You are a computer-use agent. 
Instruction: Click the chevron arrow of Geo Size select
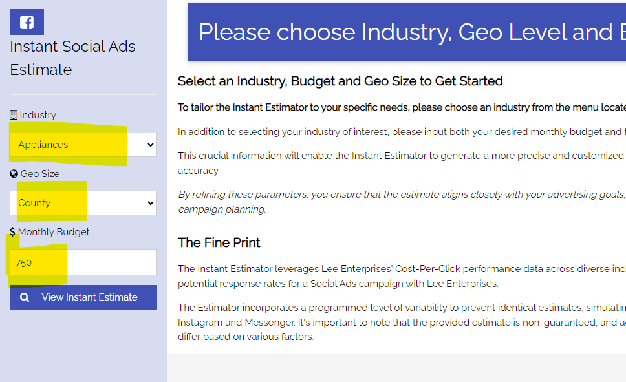click(151, 203)
